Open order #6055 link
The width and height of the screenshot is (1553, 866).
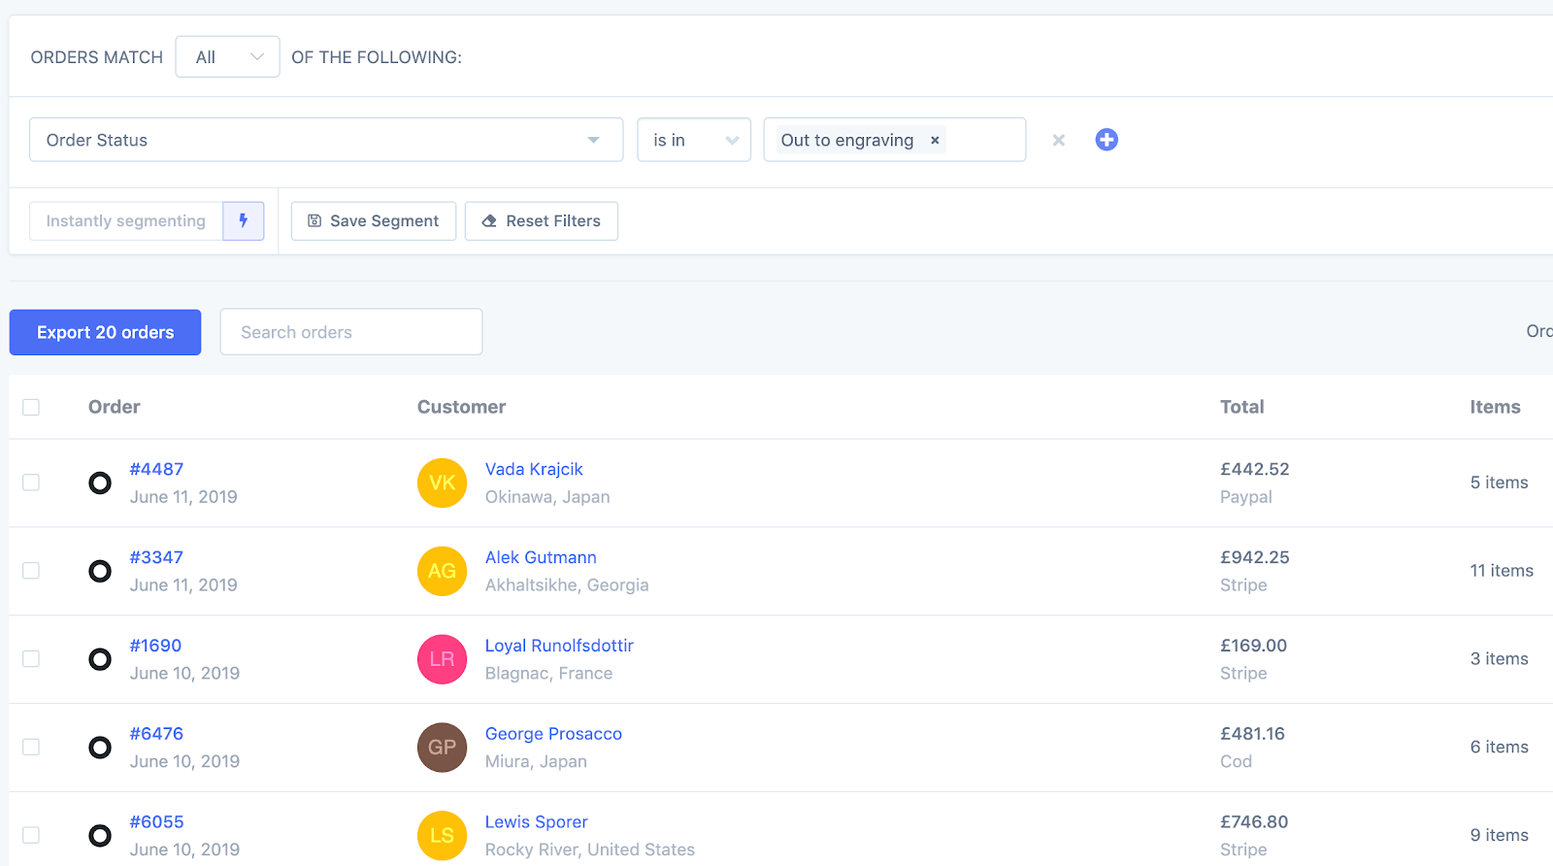157,822
